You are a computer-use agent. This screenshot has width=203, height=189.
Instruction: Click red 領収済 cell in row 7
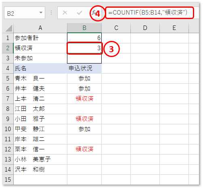pyautogui.click(x=84, y=99)
